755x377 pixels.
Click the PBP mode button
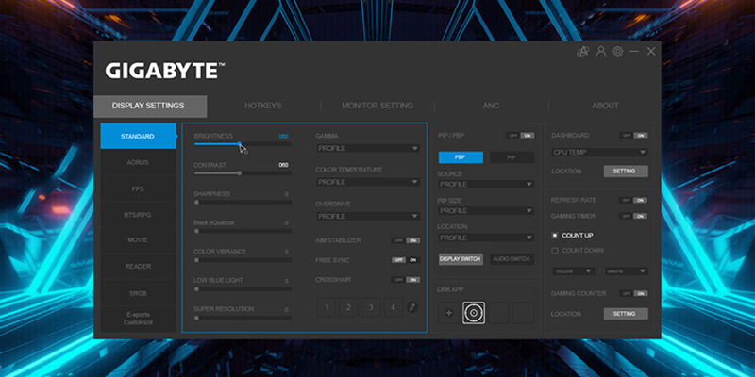tap(461, 157)
